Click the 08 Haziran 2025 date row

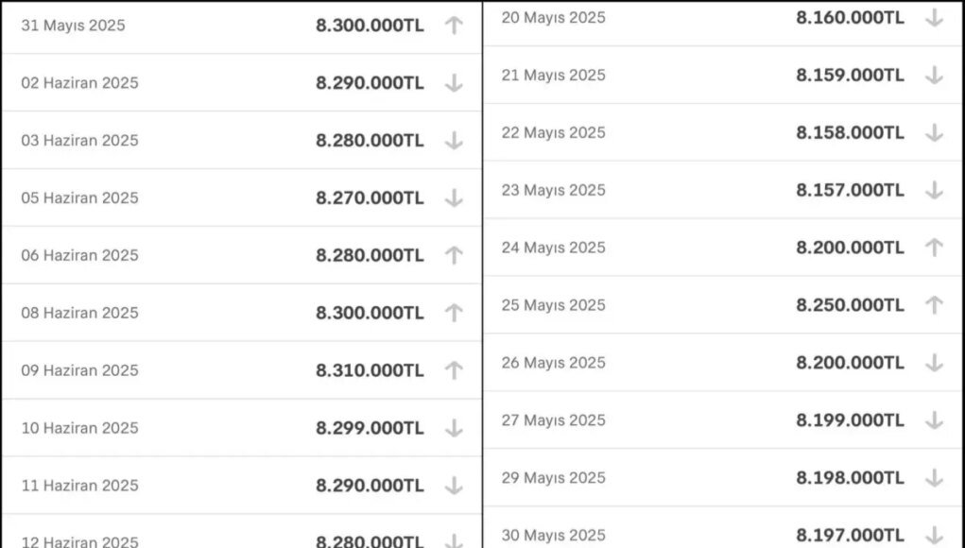[242, 313]
